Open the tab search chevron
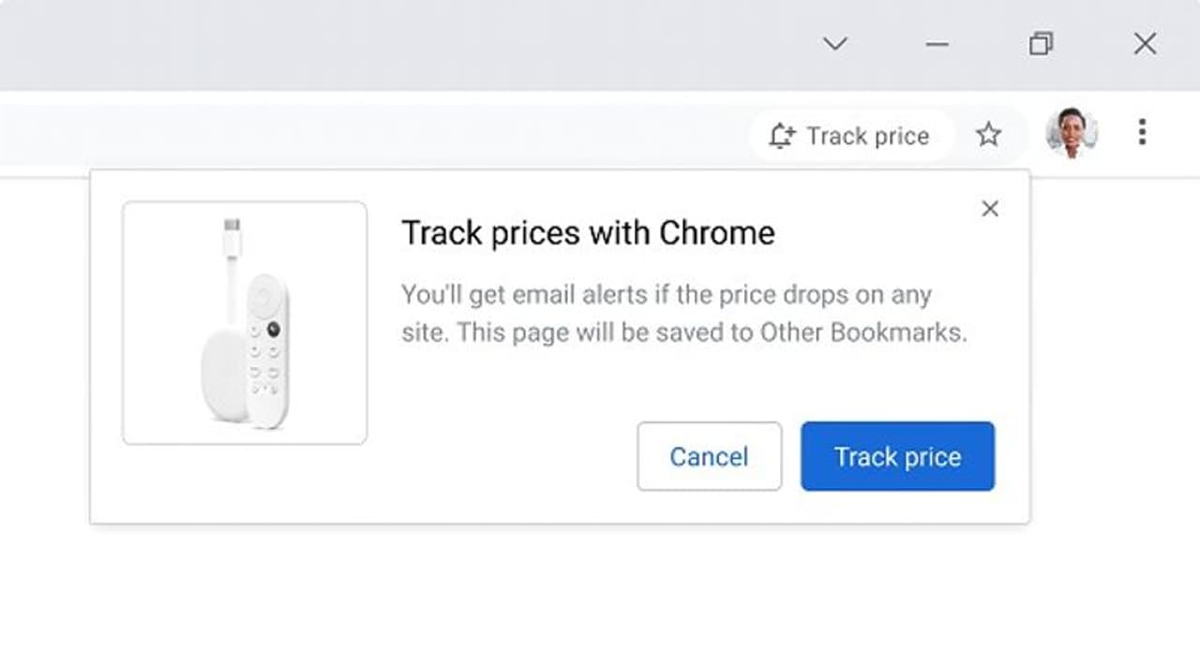Viewport: 1200px width, 665px height. pyautogui.click(x=834, y=44)
